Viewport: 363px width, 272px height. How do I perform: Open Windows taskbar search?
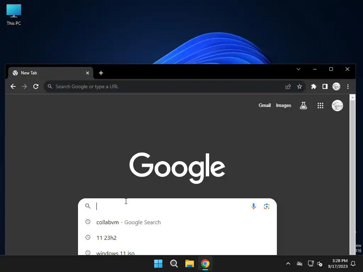click(174, 263)
